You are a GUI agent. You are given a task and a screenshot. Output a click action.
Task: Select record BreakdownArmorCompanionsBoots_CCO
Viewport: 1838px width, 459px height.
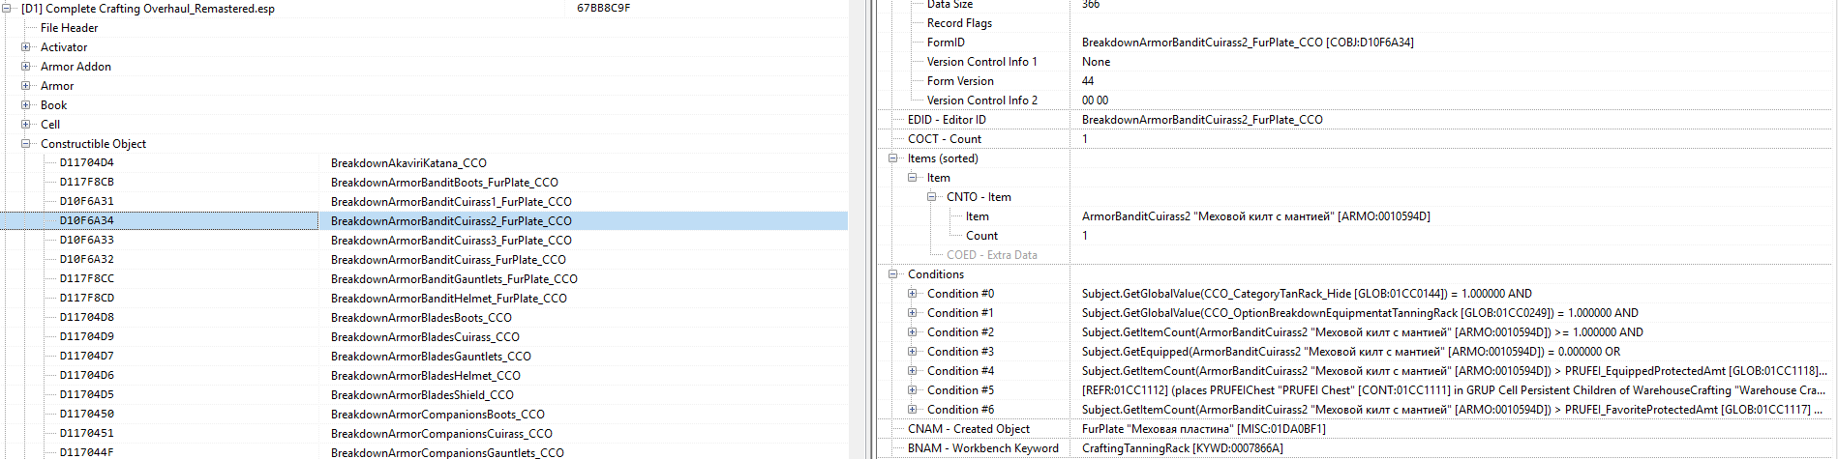point(437,415)
